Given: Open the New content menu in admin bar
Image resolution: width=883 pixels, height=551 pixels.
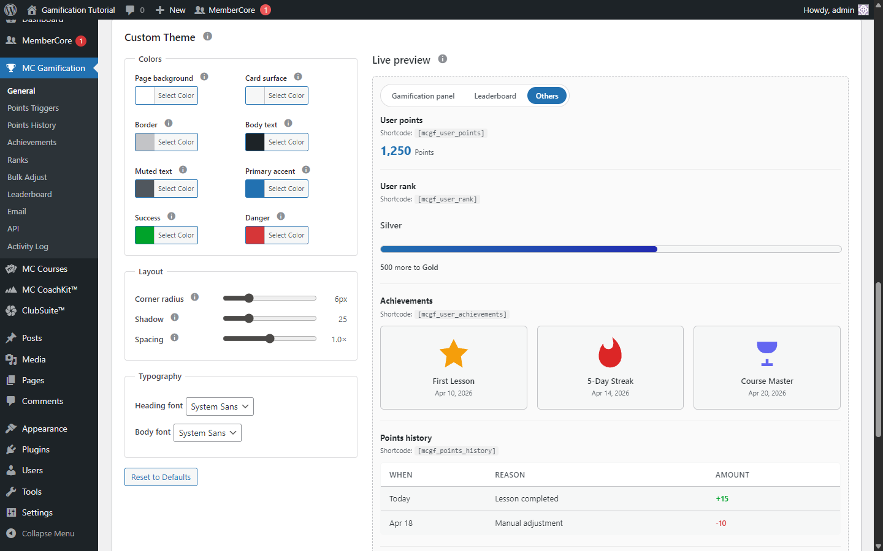Looking at the screenshot, I should point(170,10).
